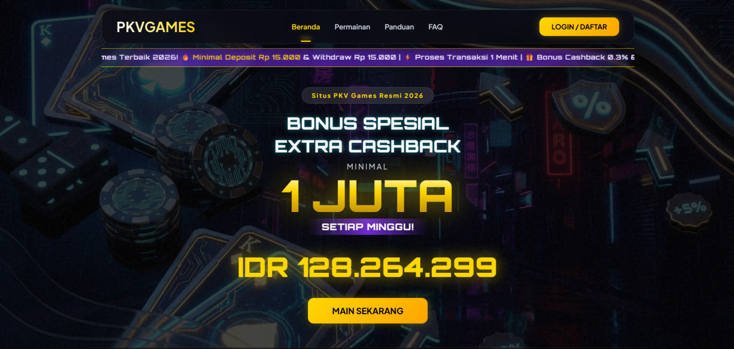Open the Beranda tab
This screenshot has width=734, height=349.
(x=306, y=27)
